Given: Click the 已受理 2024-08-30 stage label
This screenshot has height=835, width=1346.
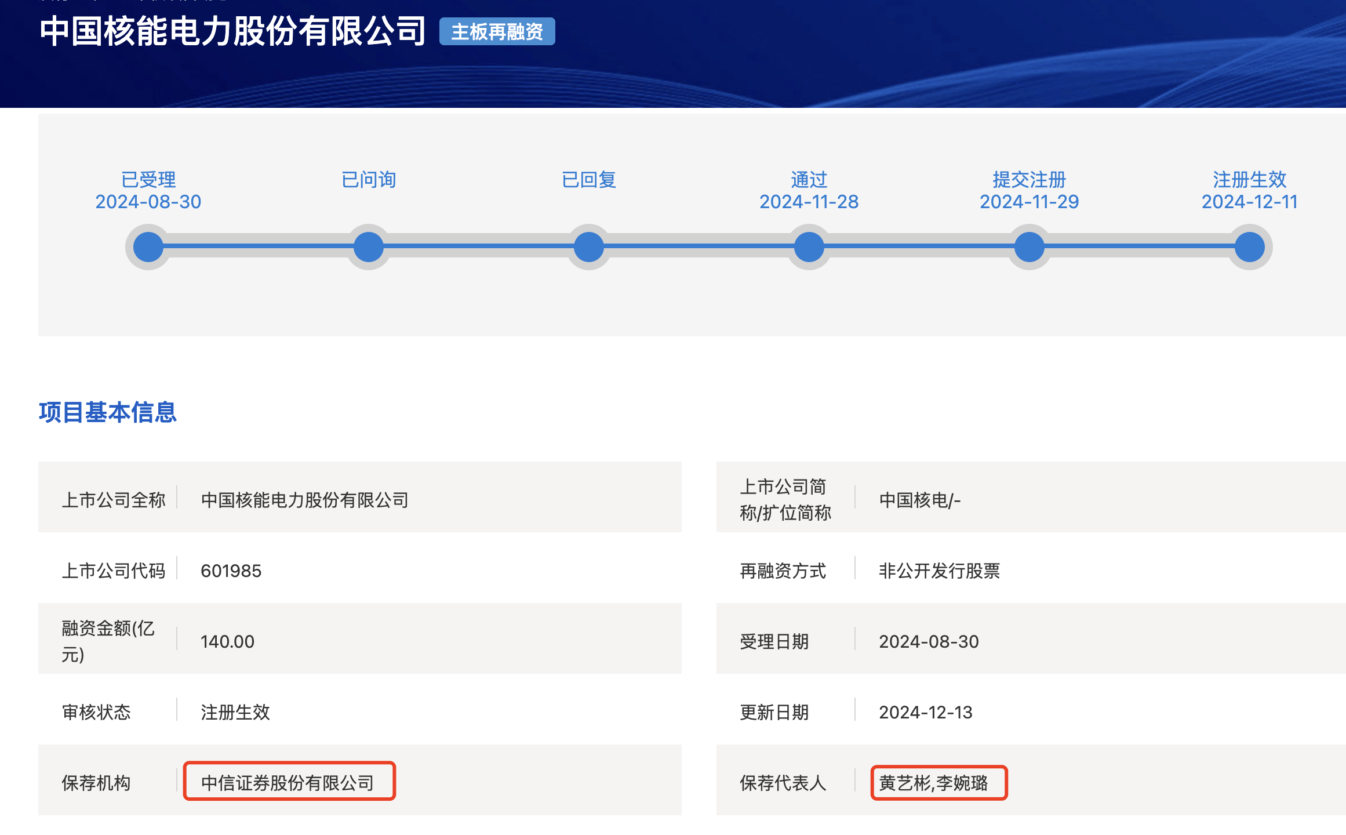Looking at the screenshot, I should [148, 190].
